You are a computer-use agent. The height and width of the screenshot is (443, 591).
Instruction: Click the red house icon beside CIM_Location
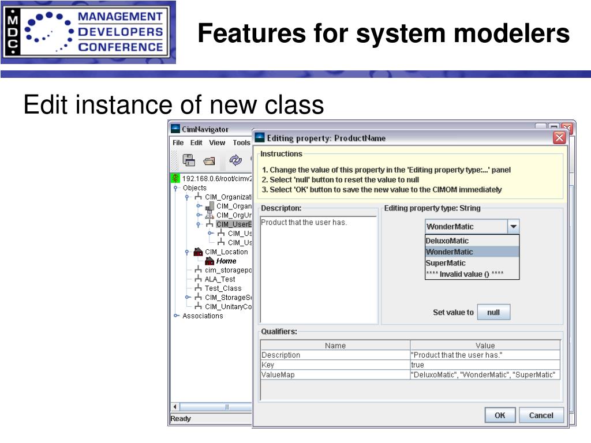point(199,251)
